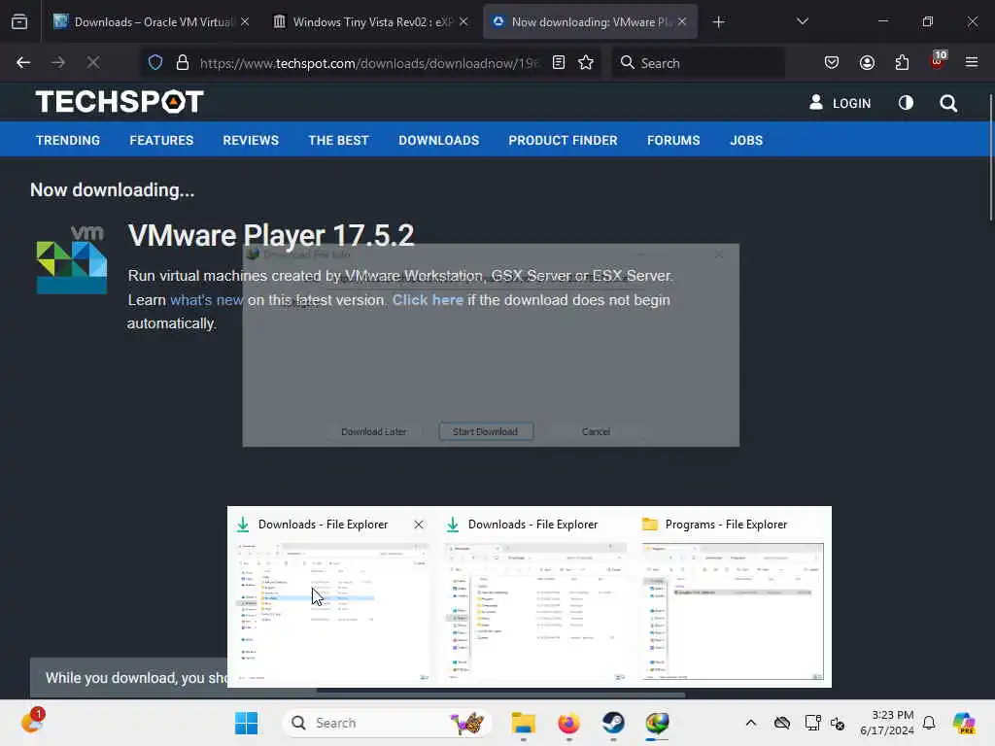
Task: Open download manager app on taskbar
Action: pos(658,723)
